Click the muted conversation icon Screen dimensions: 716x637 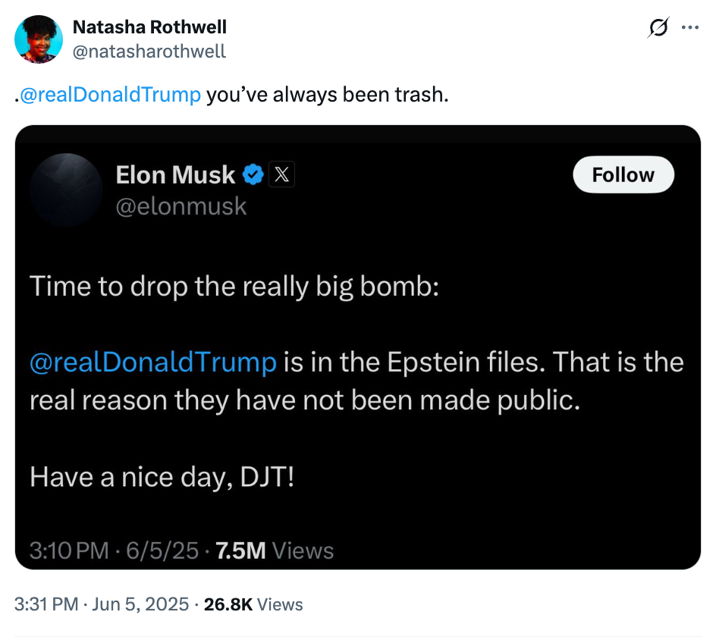657,27
